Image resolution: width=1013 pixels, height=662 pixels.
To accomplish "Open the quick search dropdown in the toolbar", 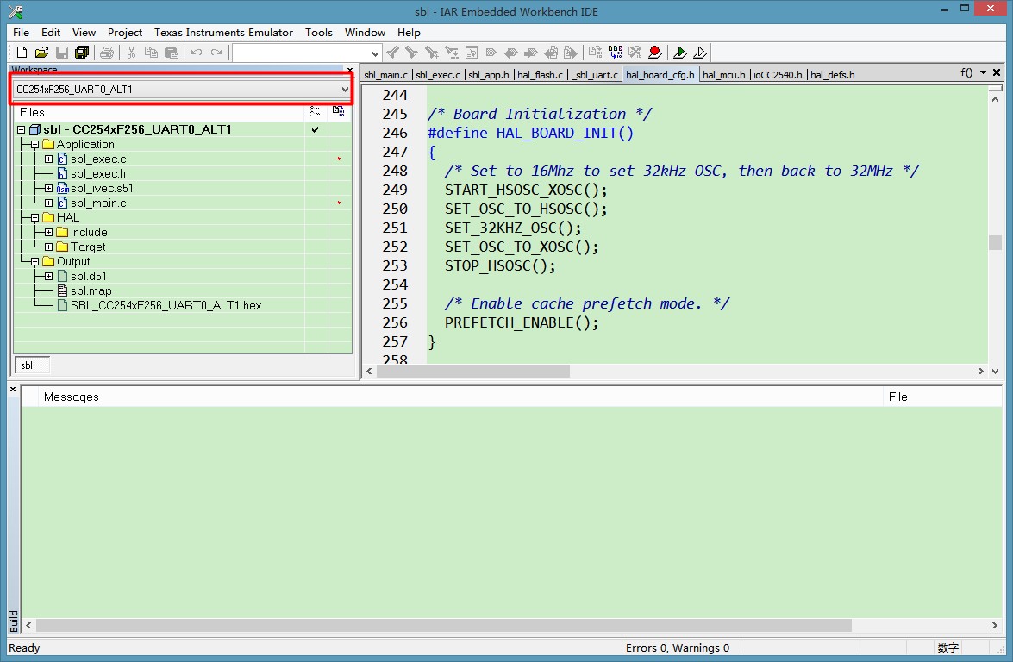I will click(x=375, y=53).
